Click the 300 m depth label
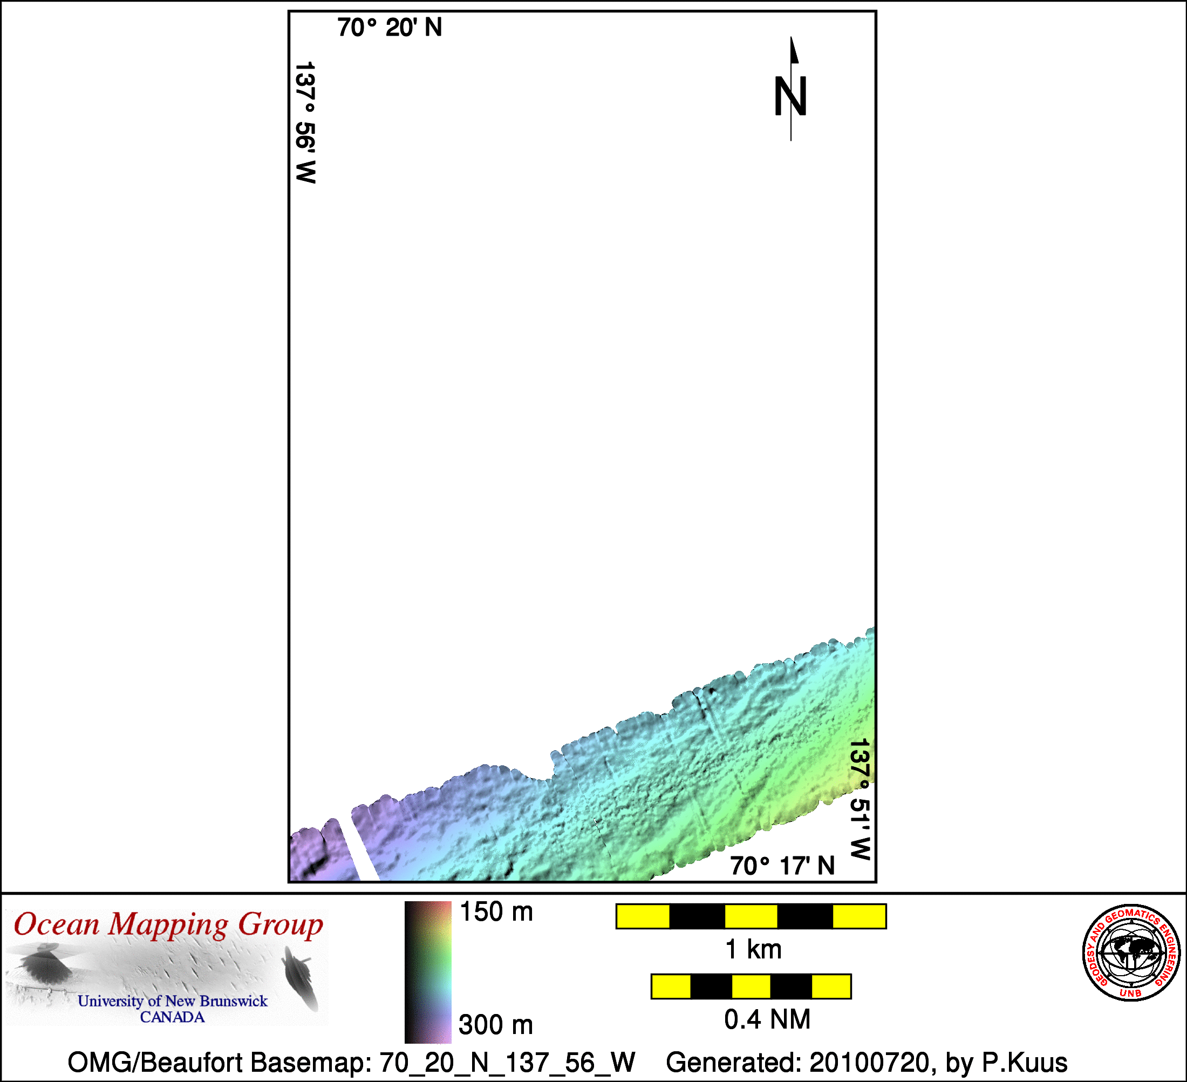The width and height of the screenshot is (1187, 1082). (496, 1025)
